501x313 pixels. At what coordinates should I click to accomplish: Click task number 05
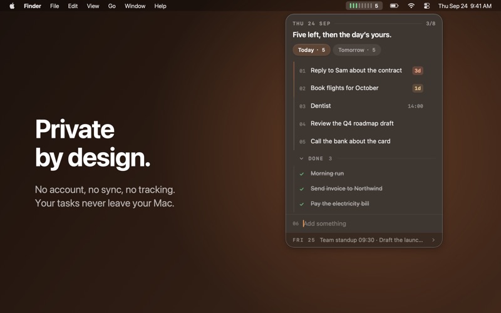(x=302, y=142)
